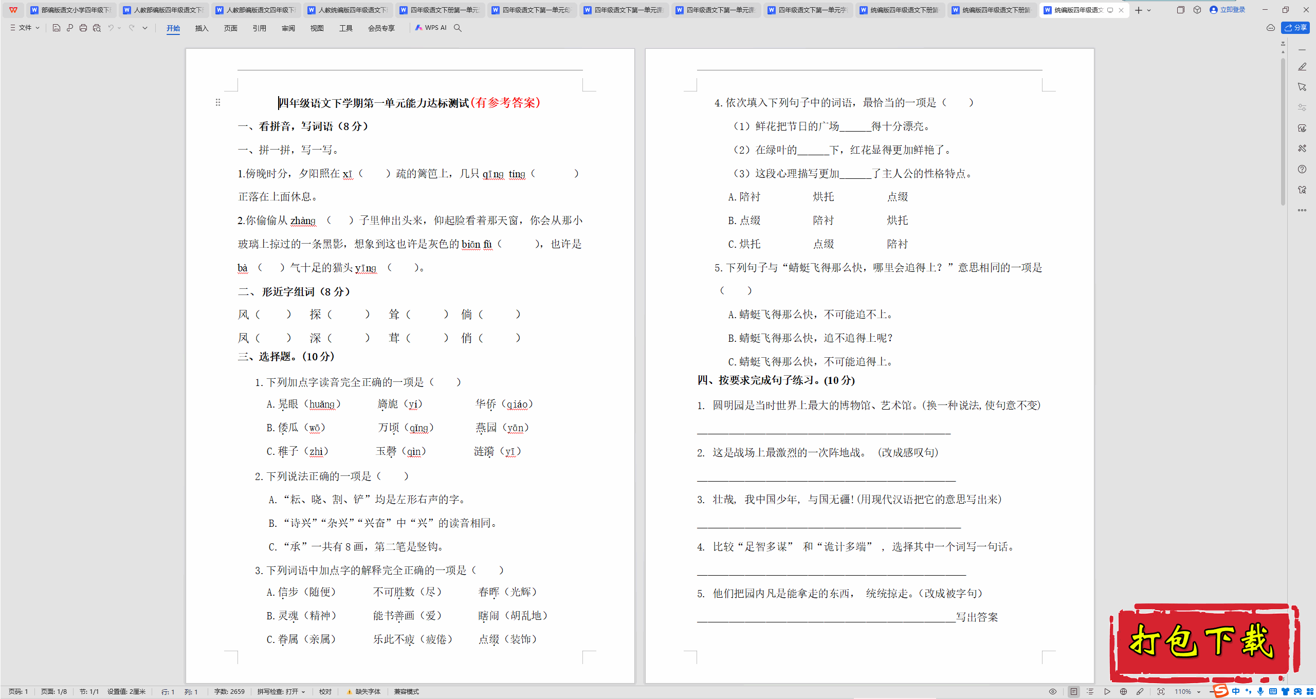The width and height of the screenshot is (1316, 699).
Task: Toggle Sogou punctuation mode icon
Action: click(x=1248, y=692)
